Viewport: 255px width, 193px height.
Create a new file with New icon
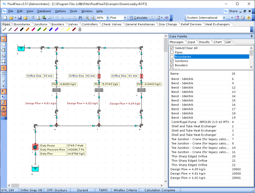pyautogui.click(x=5, y=18)
